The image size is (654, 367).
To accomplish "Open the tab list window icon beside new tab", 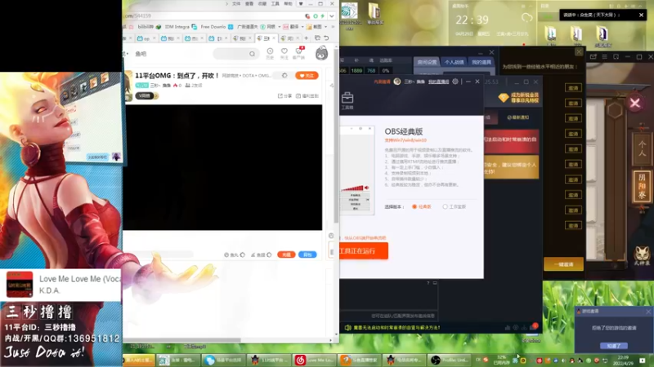I will pyautogui.click(x=317, y=38).
